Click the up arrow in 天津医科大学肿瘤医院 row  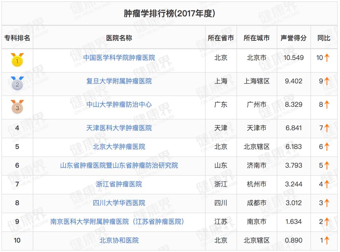(x=327, y=128)
